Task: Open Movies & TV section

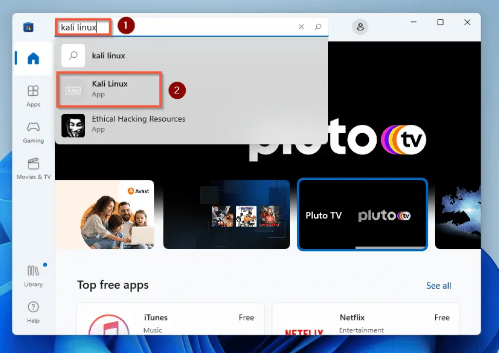Action: click(x=33, y=168)
